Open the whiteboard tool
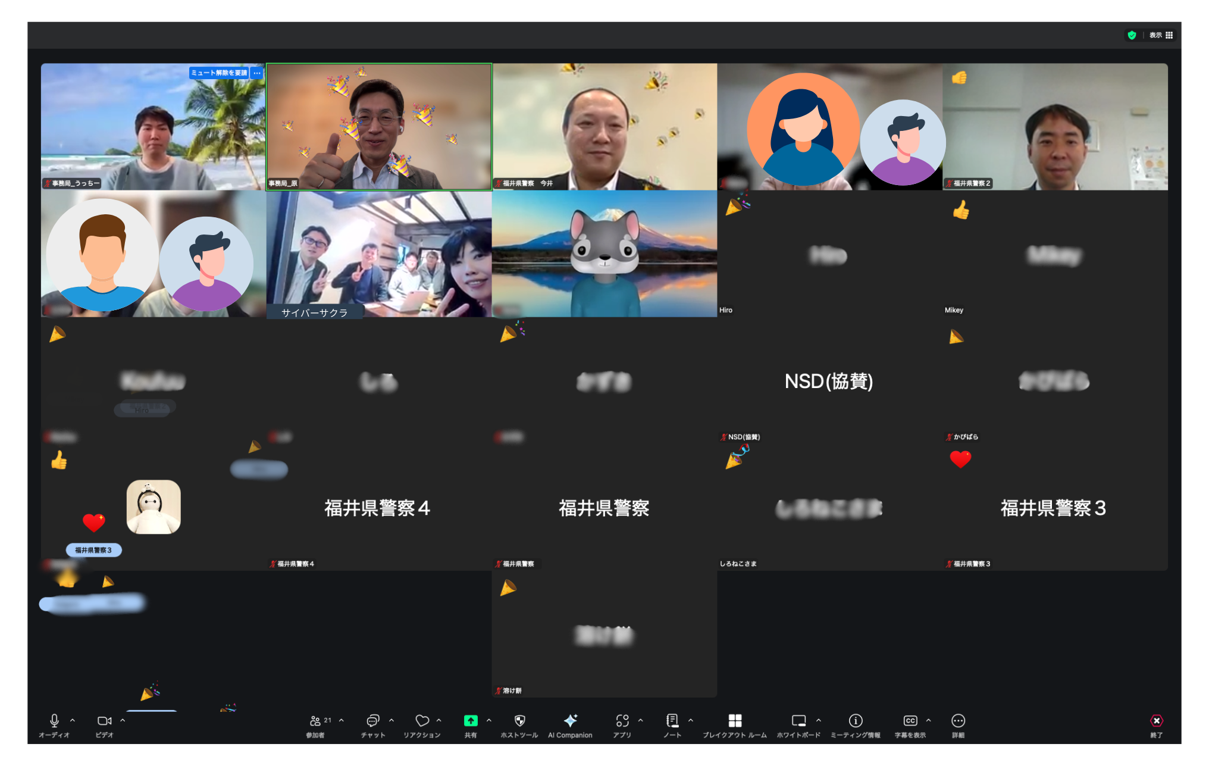1209x766 pixels. 798,721
